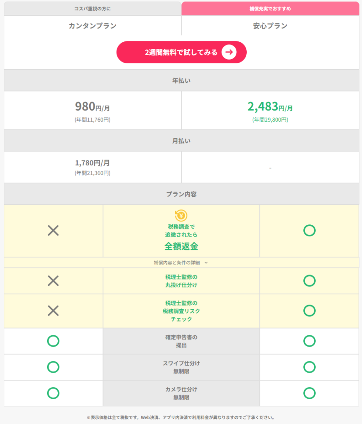This screenshot has width=362, height=424.
Task: Click カンタンプラン circle for カメラ仕分け無制限
Action: tap(53, 393)
